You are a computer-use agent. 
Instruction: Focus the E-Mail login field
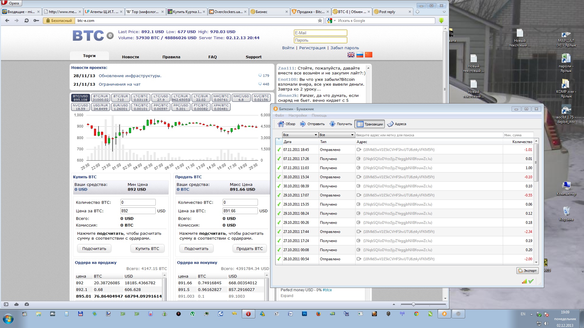(x=320, y=33)
